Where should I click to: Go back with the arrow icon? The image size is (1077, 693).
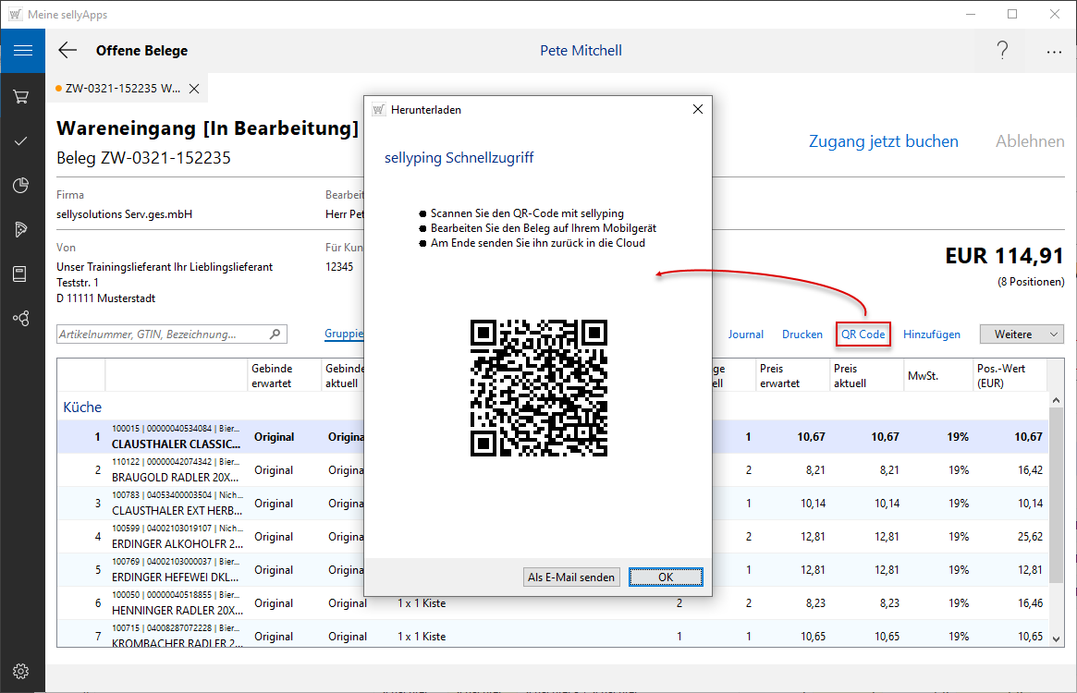tap(67, 51)
